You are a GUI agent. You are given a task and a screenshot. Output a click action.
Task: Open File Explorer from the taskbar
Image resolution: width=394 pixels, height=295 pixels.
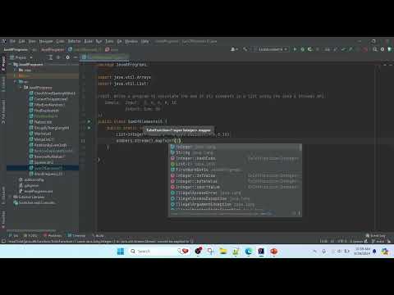[223, 252]
